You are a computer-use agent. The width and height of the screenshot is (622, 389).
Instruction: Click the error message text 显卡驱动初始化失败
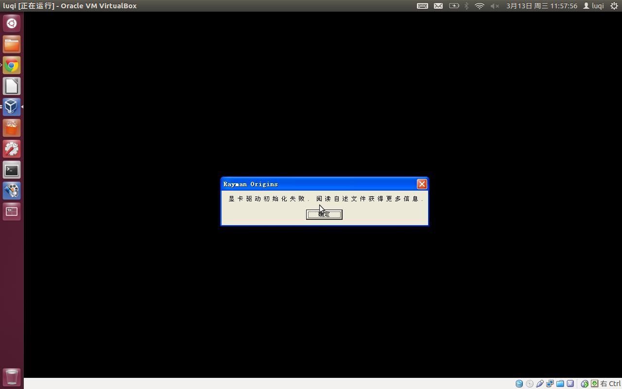pyautogui.click(x=266, y=199)
